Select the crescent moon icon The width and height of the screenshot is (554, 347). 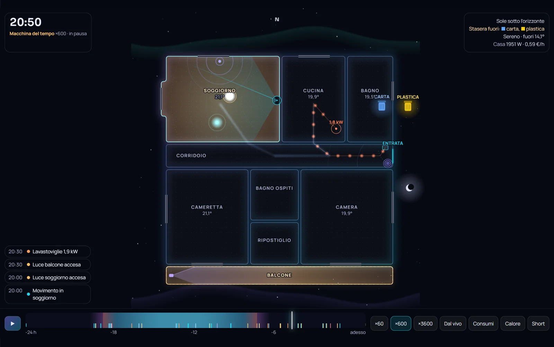[x=410, y=188]
